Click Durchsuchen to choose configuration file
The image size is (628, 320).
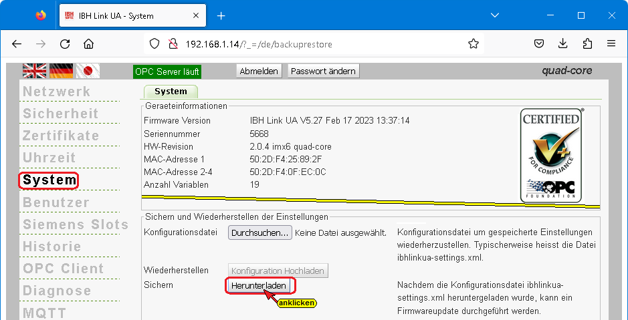[260, 232]
